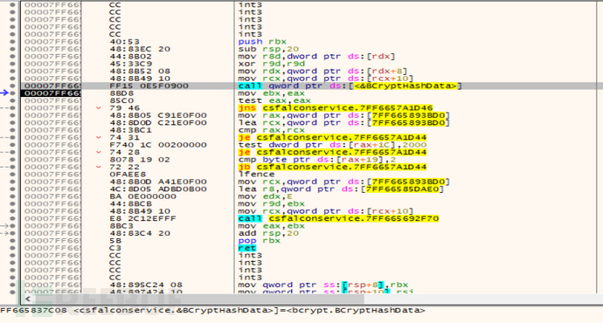Click breakpoint dot on the lfence row
Screen dimensions: 603x323
13,175
